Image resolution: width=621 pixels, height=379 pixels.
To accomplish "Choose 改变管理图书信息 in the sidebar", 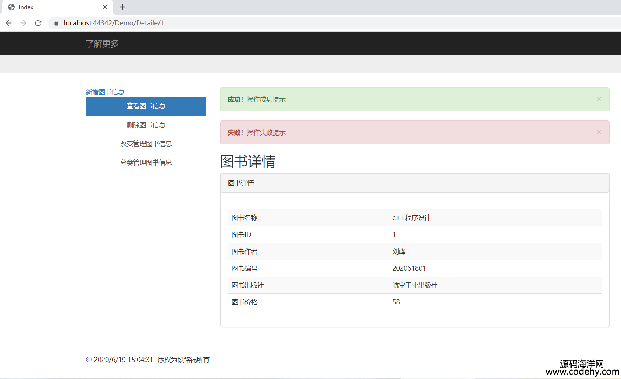I will pos(146,144).
